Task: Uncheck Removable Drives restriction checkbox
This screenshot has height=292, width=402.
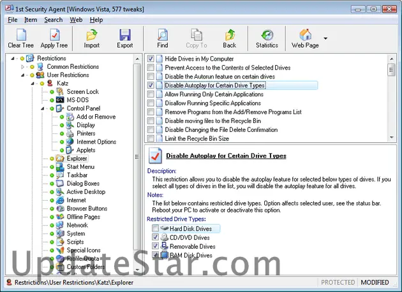Action: coord(155,246)
